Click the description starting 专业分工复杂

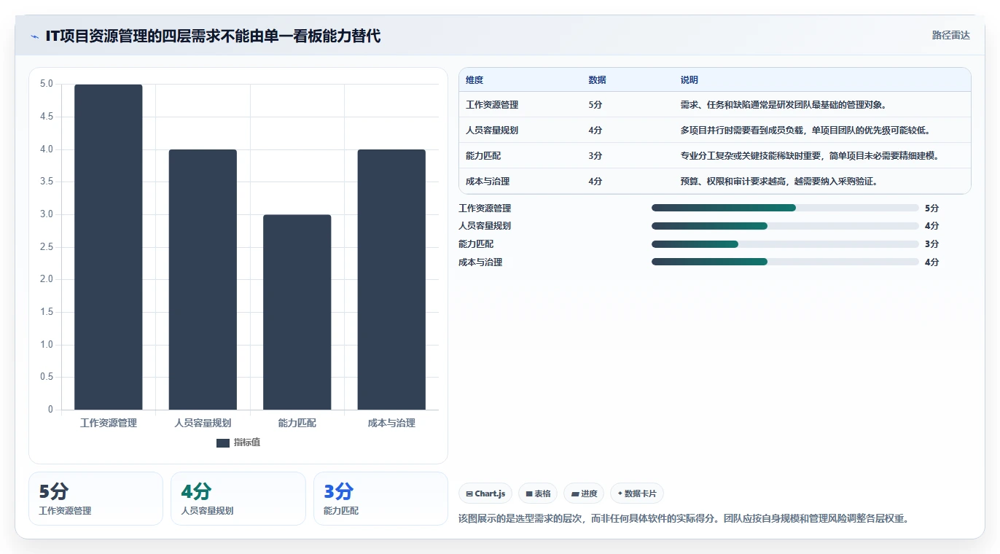810,156
